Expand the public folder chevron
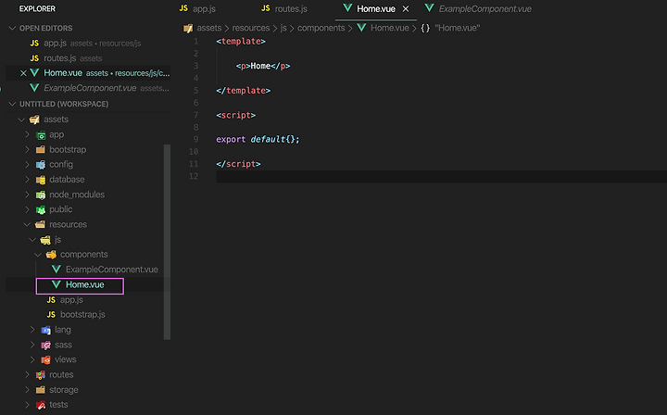The height and width of the screenshot is (415, 667). [27, 209]
